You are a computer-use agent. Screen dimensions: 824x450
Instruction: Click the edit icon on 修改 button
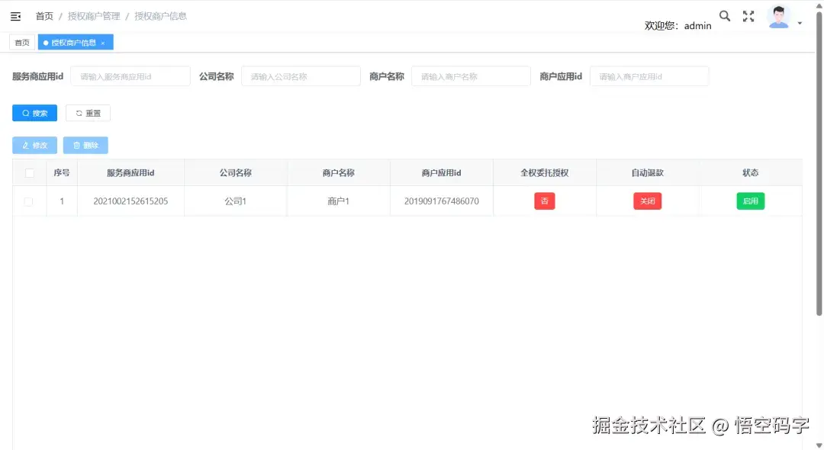26,145
